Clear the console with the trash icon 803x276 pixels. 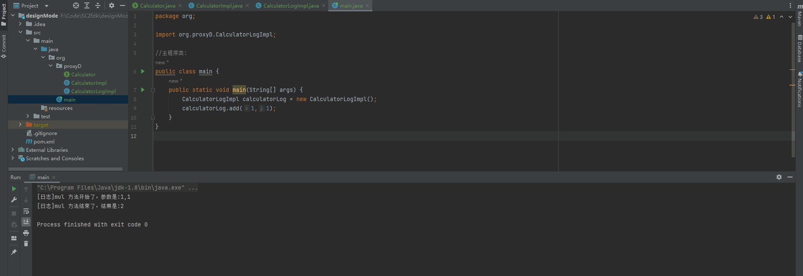coord(26,244)
